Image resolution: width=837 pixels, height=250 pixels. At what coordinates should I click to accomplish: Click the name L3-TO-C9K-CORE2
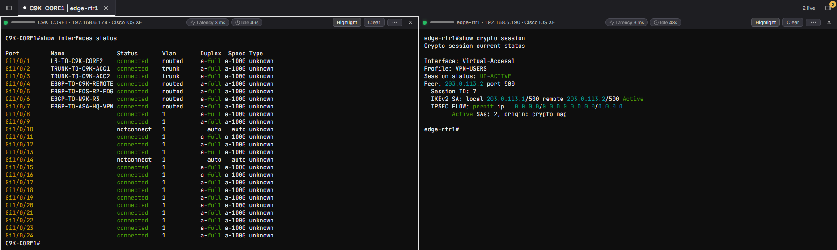(x=77, y=61)
